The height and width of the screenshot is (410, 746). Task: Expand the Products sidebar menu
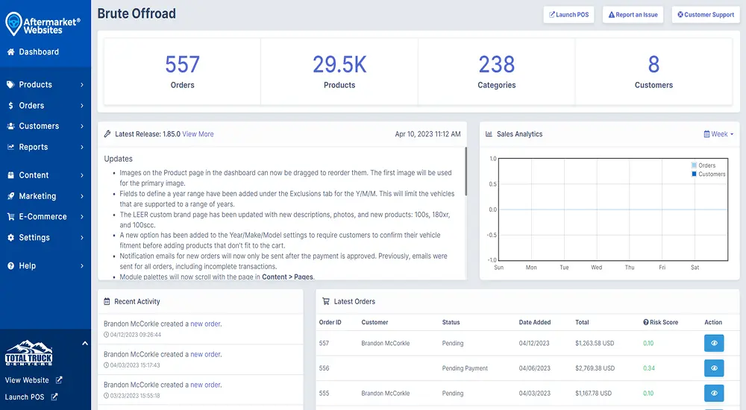click(x=45, y=85)
